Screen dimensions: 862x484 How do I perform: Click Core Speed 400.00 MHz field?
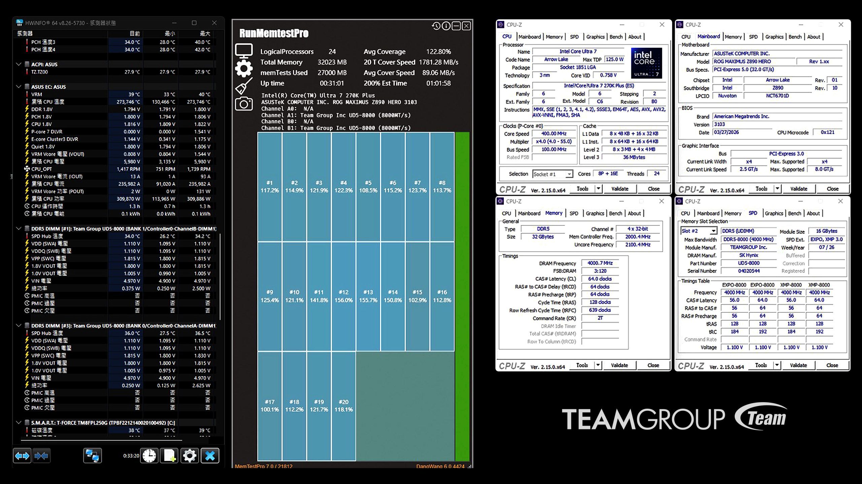pyautogui.click(x=554, y=134)
